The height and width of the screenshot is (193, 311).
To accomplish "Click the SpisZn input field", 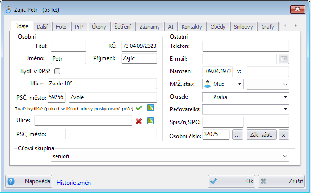I will click(223, 122).
